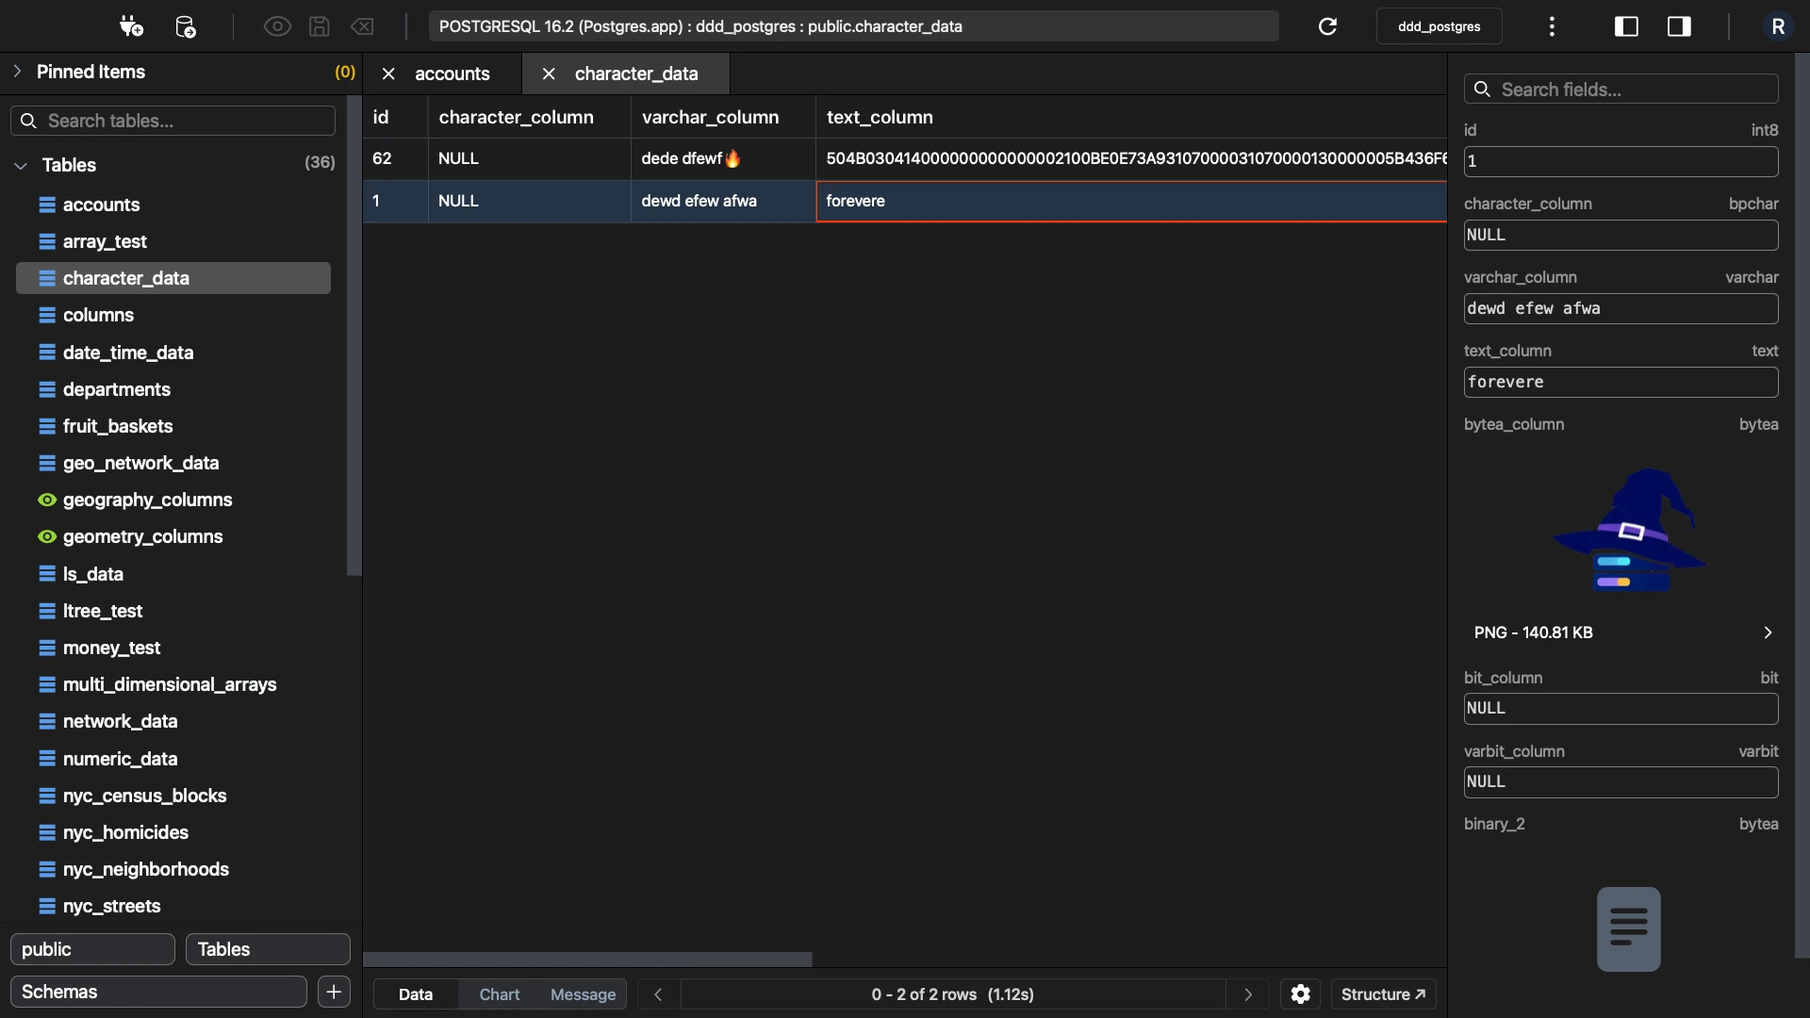
Task: Click the money_test table icon
Action: click(47, 648)
